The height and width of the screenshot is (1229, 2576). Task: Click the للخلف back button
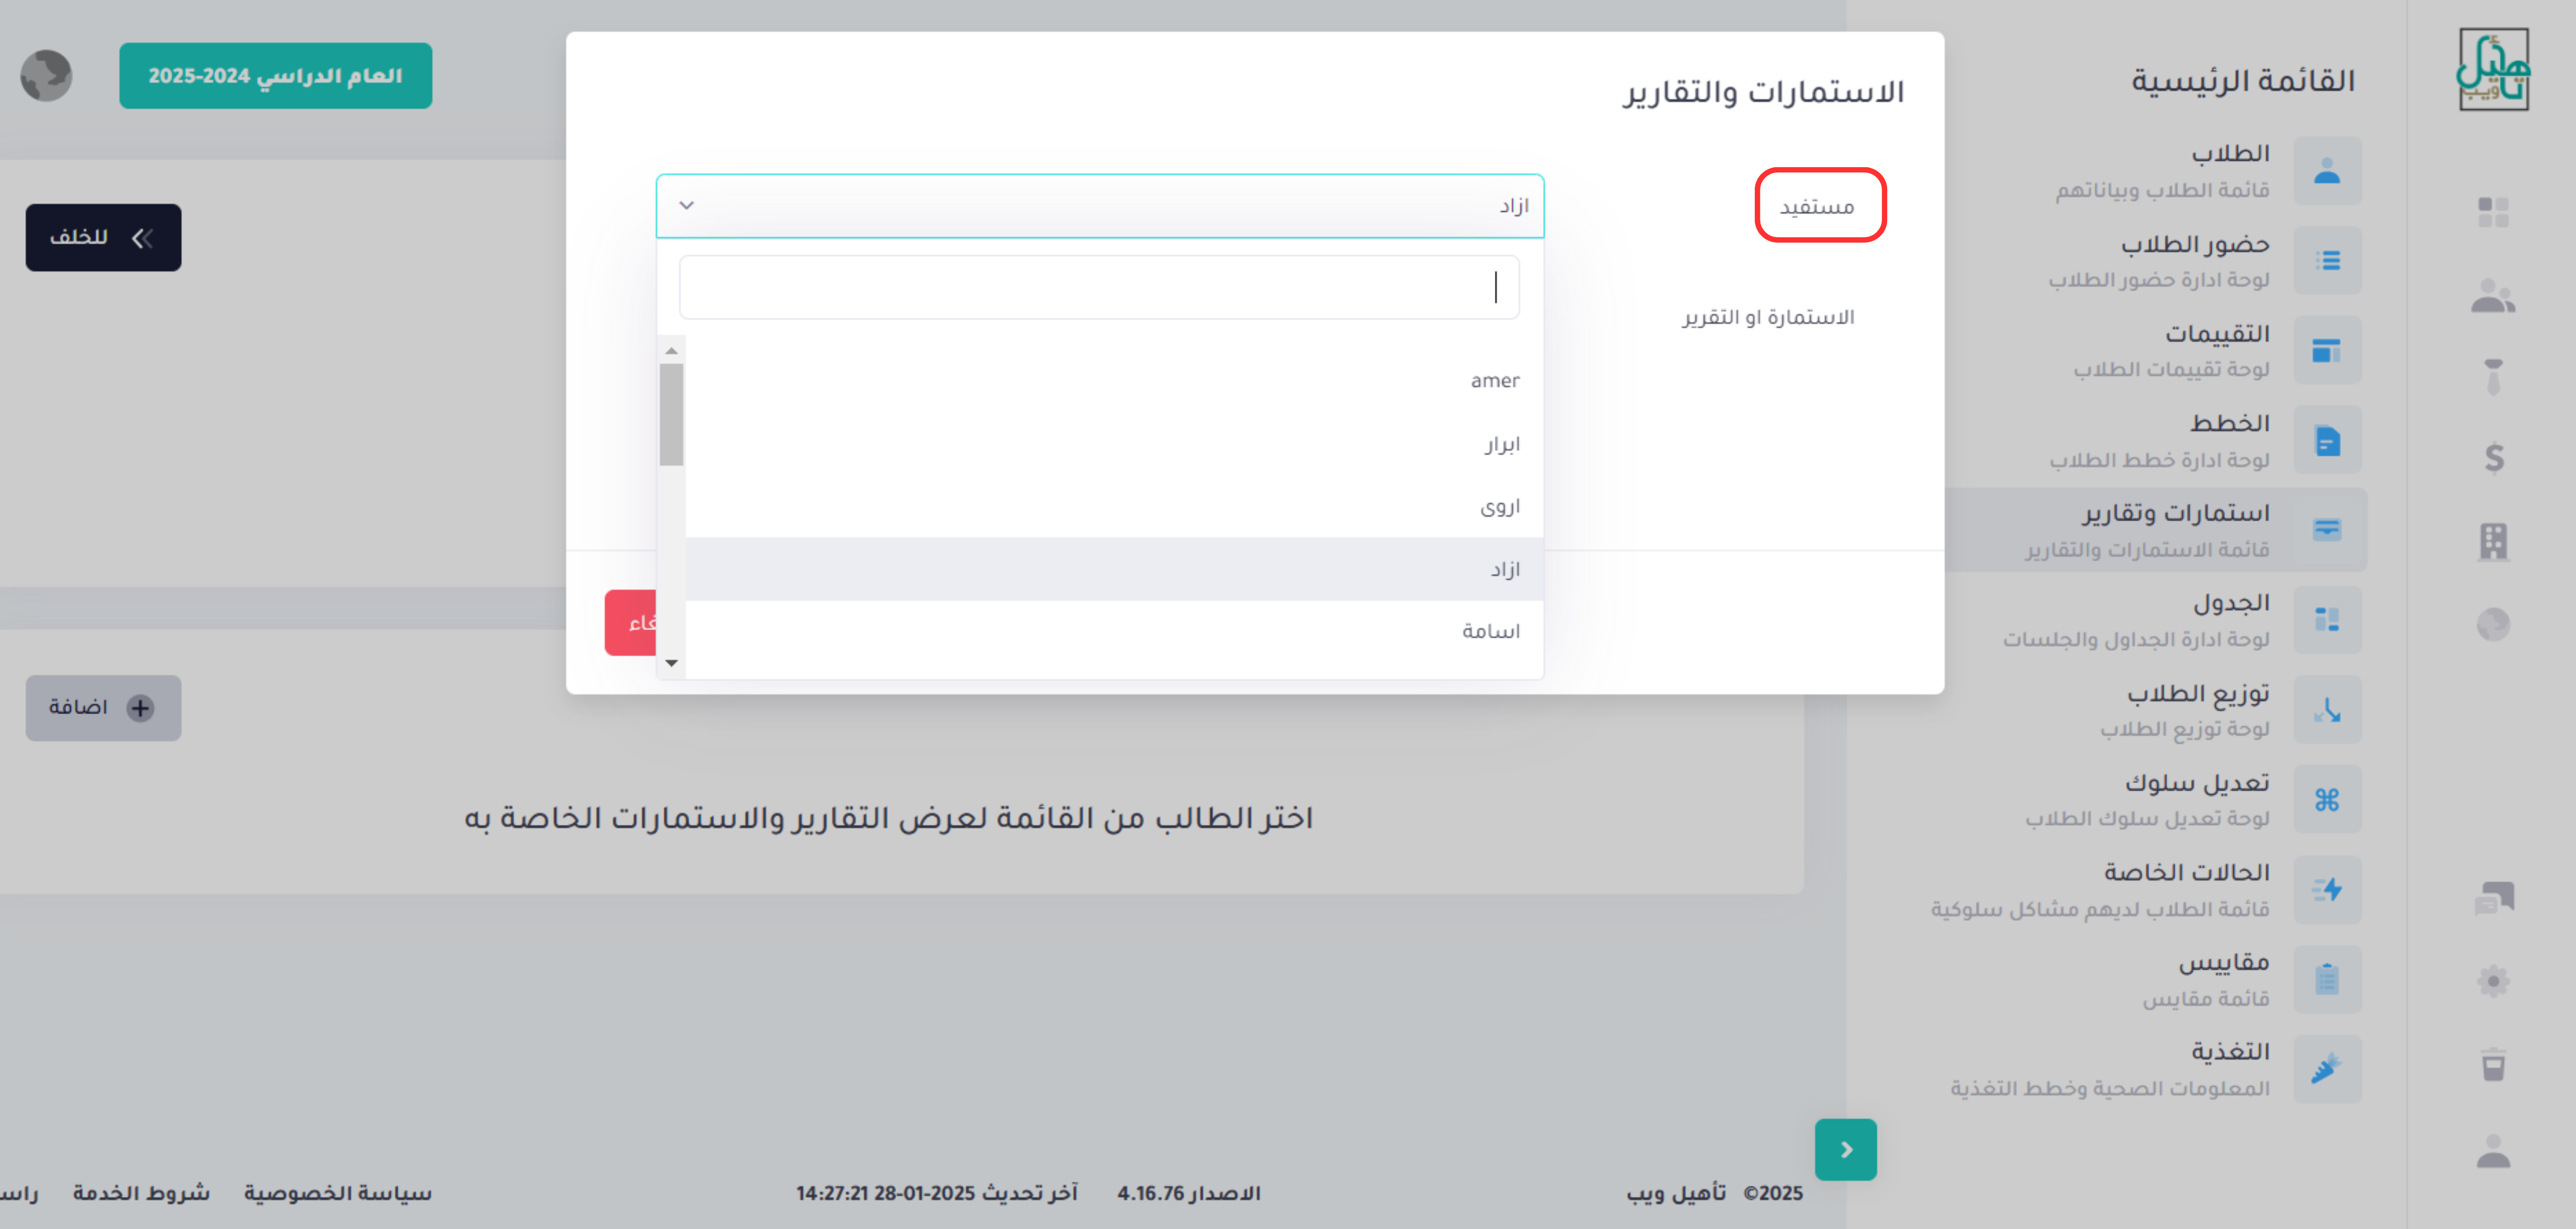(103, 238)
